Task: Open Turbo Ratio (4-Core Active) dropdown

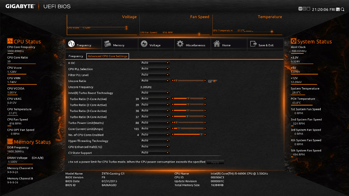Action: (155, 117)
